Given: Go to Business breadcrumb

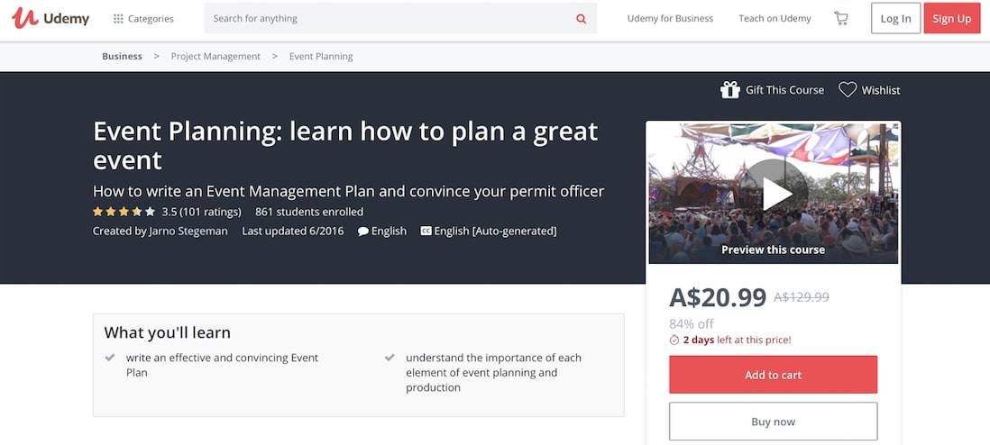Looking at the screenshot, I should (x=122, y=56).
